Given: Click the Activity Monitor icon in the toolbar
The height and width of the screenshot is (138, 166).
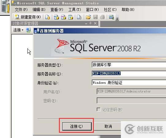Looking at the screenshot, I should [111, 17].
